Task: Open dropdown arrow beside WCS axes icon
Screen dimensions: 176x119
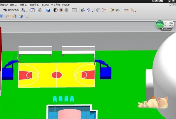Action: 108,11
